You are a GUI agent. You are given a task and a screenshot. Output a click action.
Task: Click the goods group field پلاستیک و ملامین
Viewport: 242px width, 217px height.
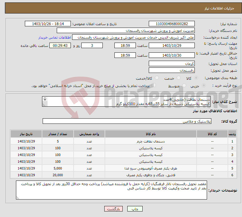point(127,121)
